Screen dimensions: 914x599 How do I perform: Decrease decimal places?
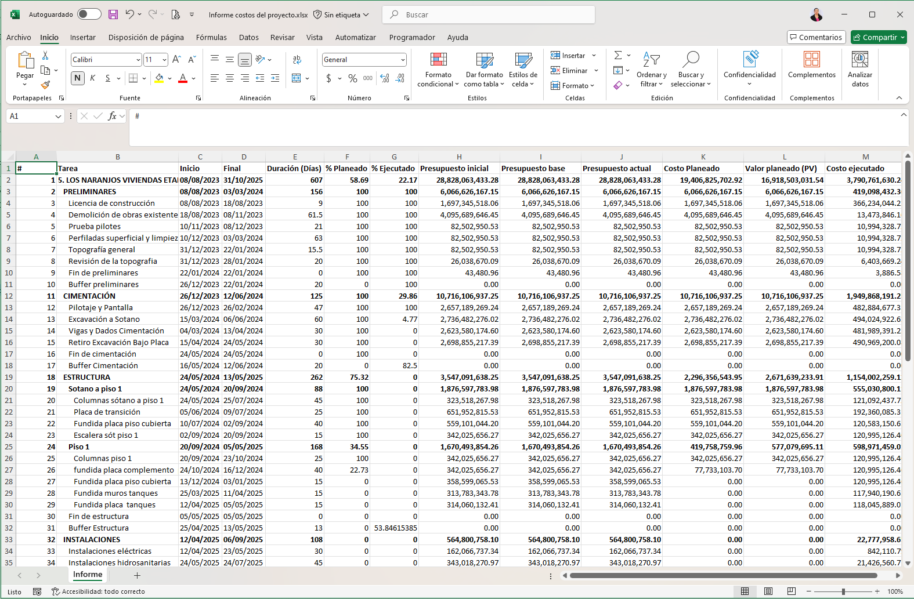pos(400,78)
